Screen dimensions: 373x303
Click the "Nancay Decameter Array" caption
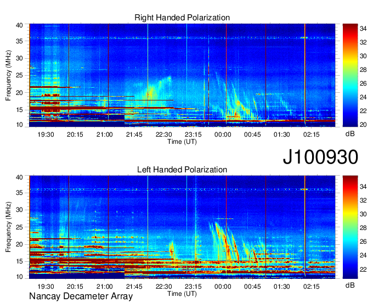[x=81, y=296]
